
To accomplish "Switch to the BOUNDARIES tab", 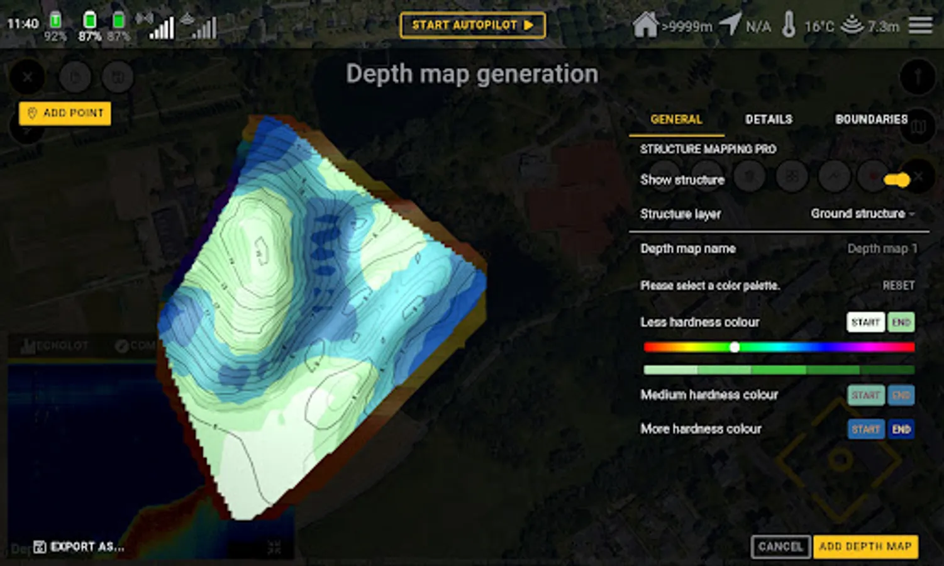I will pos(871,119).
